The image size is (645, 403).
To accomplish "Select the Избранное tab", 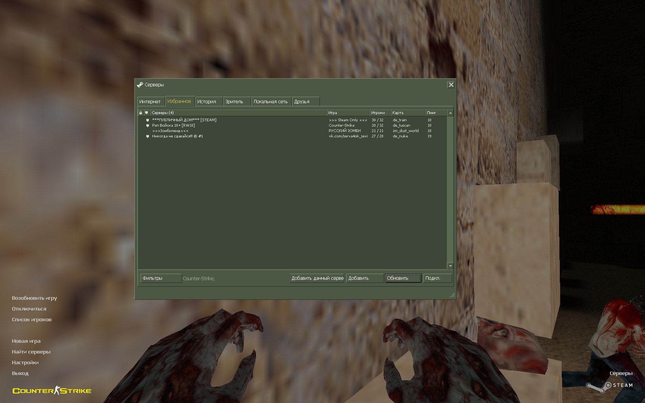I will coord(180,101).
